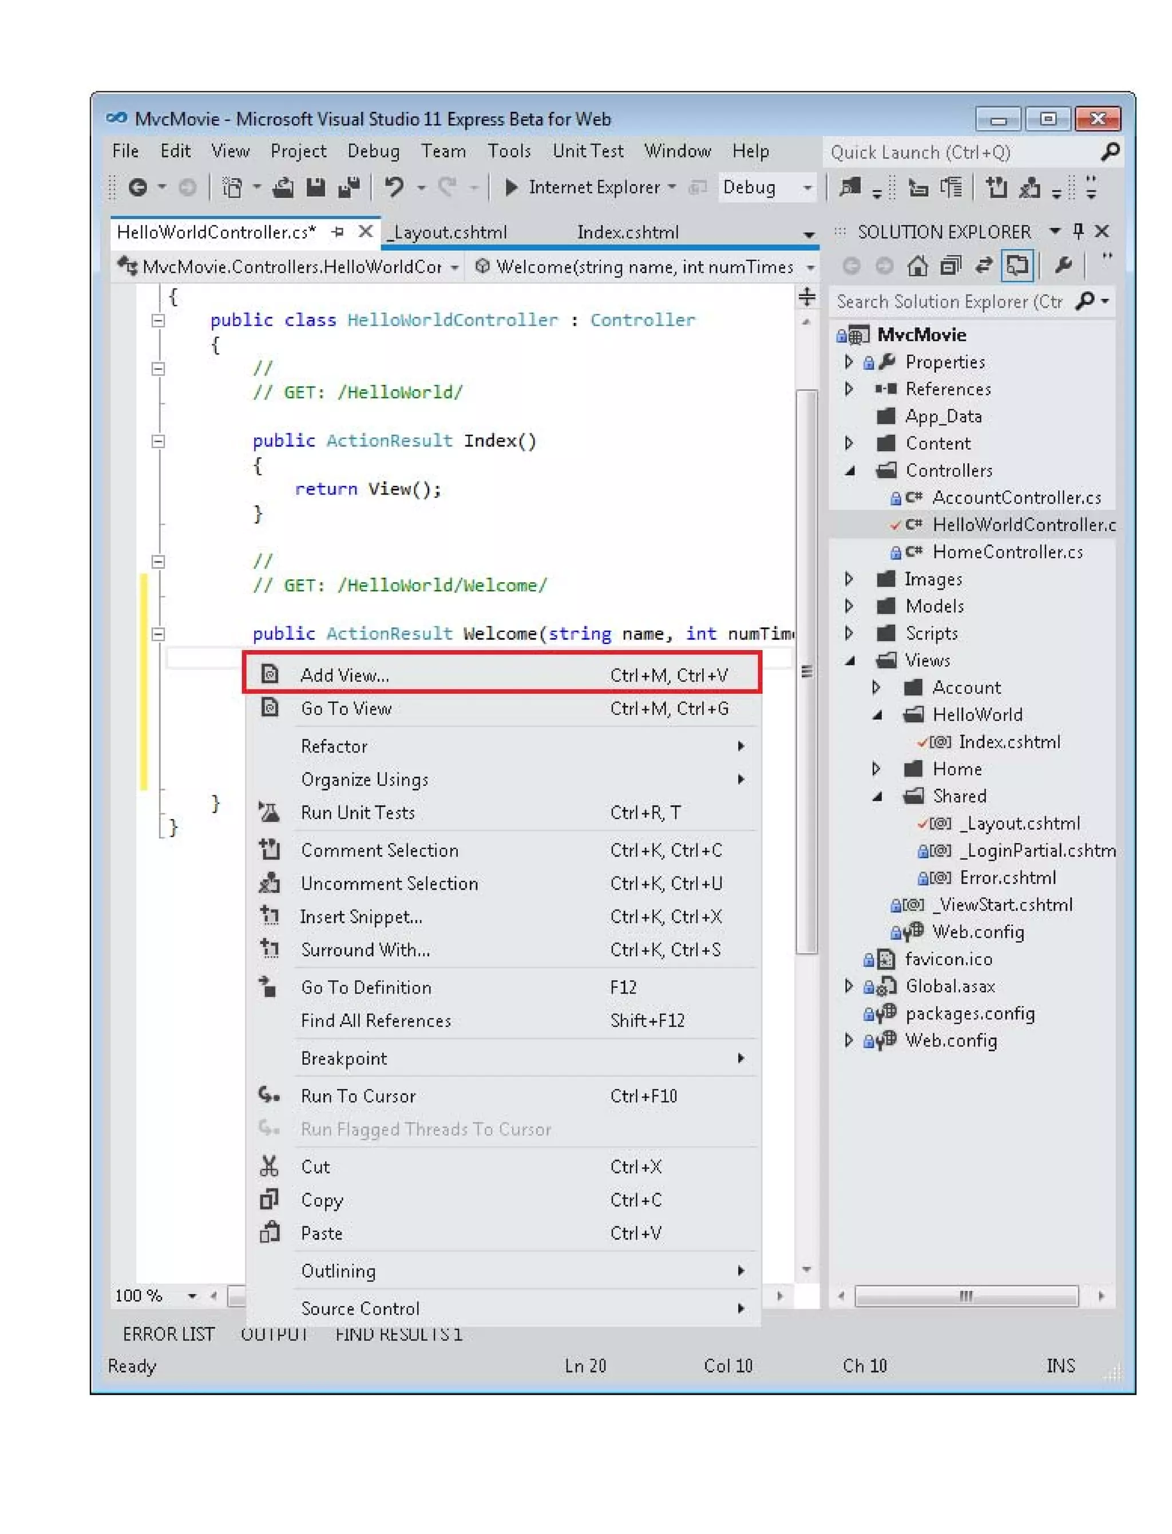Click Solution Explorer Home icon
Viewport: 1172px width, 1534px height.
917,266
